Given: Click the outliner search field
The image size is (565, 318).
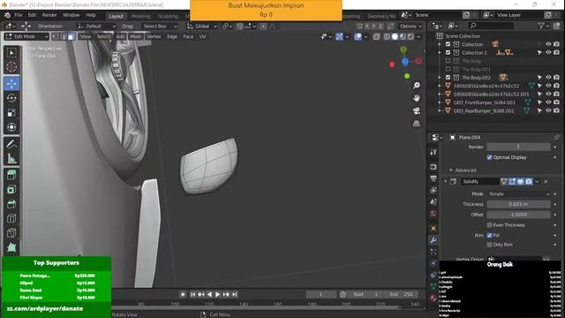Looking at the screenshot, I should (x=491, y=26).
